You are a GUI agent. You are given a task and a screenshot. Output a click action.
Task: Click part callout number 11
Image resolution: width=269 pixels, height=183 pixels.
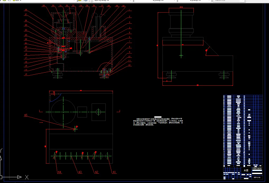point(129,61)
